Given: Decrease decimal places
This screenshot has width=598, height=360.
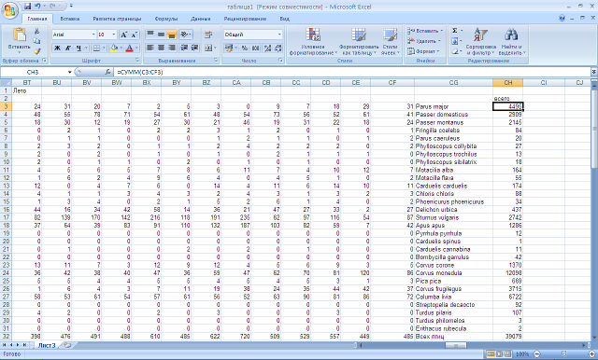Looking at the screenshot, I should (278, 48).
